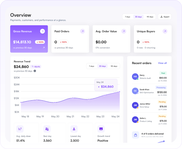Click the $0.00 average order value
182x149 pixels.
tap(101, 42)
